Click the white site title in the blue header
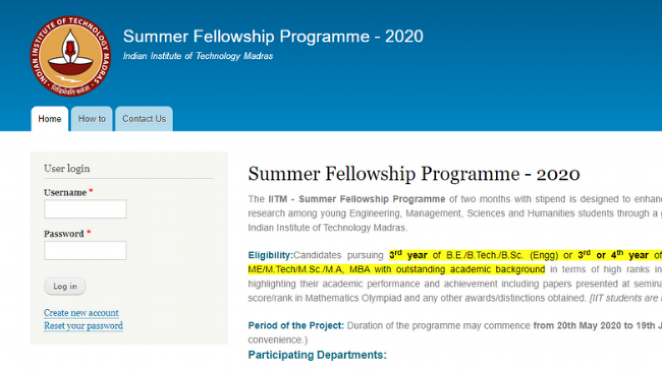The image size is (662, 372). (273, 36)
